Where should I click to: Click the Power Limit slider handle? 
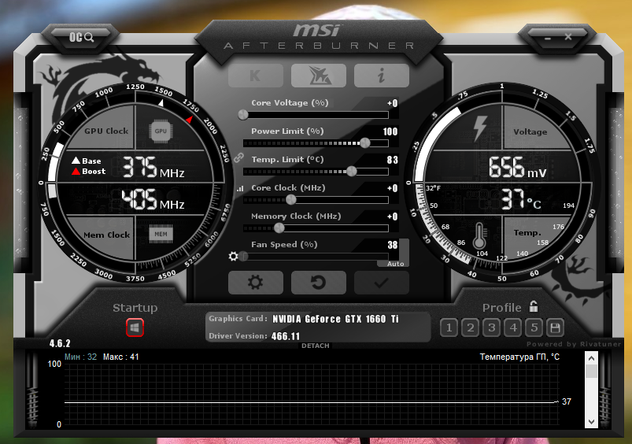pyautogui.click(x=365, y=142)
